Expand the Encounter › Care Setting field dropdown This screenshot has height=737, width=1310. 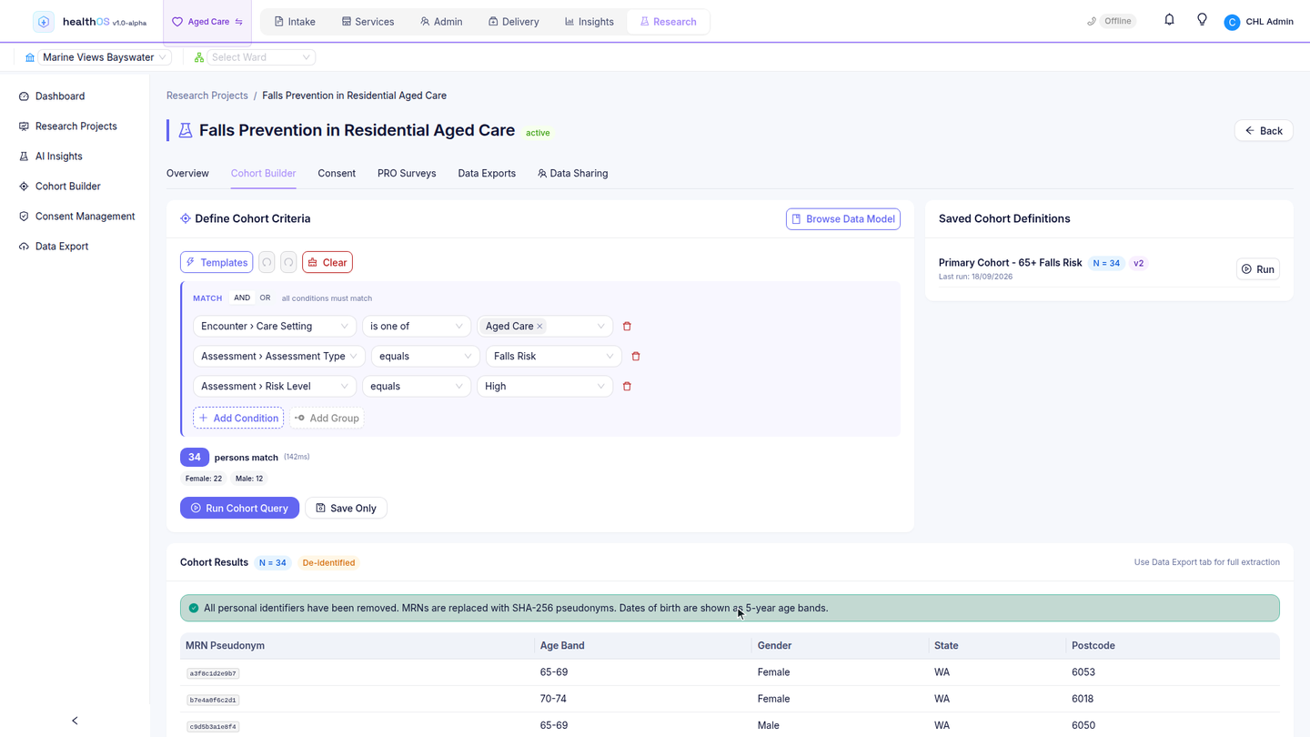(x=274, y=326)
